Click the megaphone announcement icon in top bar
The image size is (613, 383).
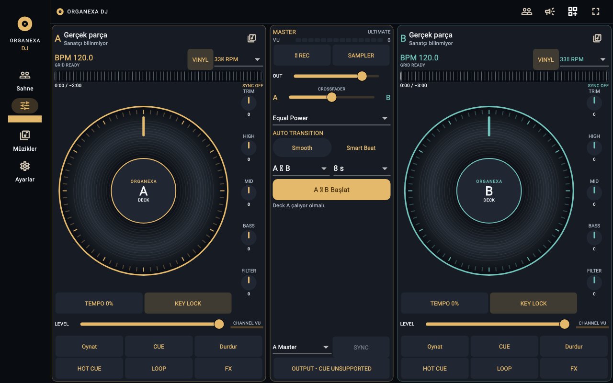(x=550, y=11)
